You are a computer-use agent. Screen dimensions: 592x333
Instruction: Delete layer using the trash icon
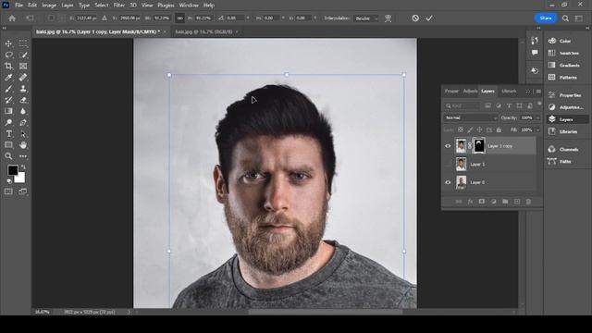(x=528, y=202)
